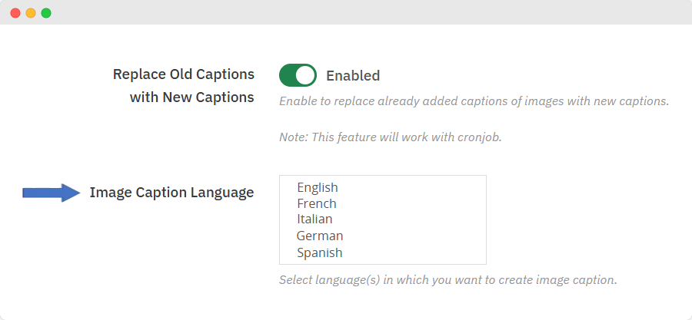The height and width of the screenshot is (320, 692).
Task: Click the blue arrow pointing at the language label
Action: pos(51,193)
